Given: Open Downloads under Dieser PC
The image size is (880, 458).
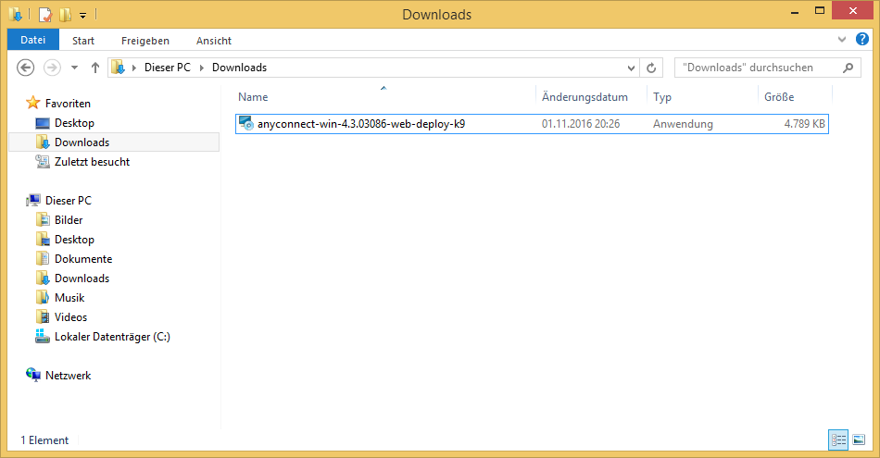Looking at the screenshot, I should click(x=82, y=279).
